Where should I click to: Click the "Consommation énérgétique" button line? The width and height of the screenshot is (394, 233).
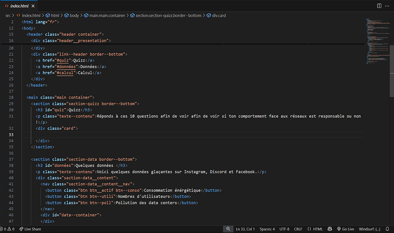(133, 191)
